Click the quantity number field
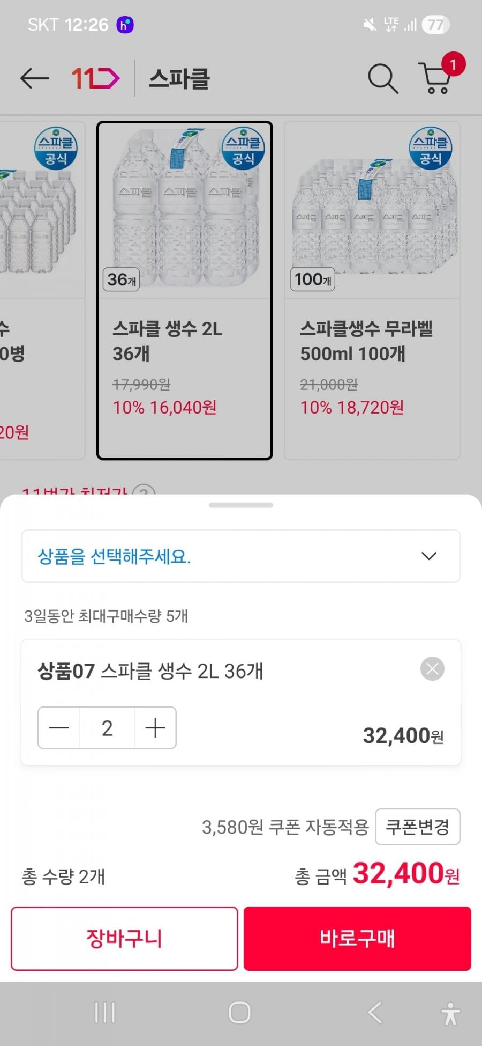This screenshot has height=1046, width=482. 107,728
